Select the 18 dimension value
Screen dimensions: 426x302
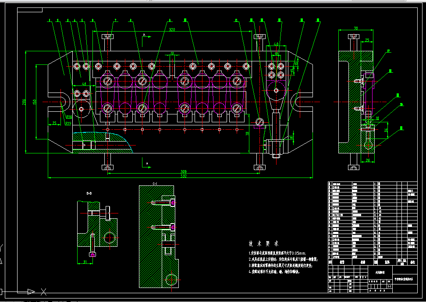click(x=276, y=54)
